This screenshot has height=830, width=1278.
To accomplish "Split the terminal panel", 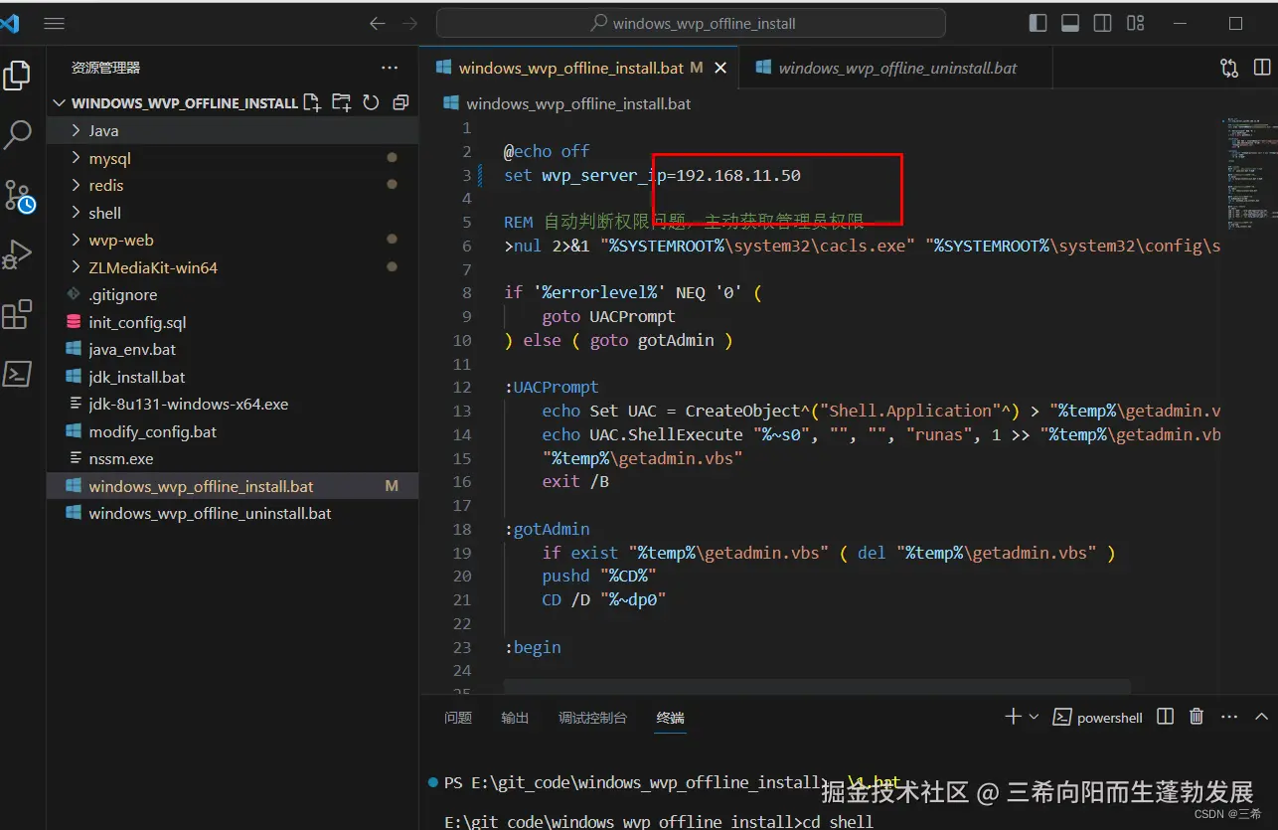I will coord(1166,717).
